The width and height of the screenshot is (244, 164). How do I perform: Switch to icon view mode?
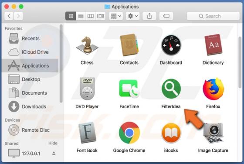[71, 16]
